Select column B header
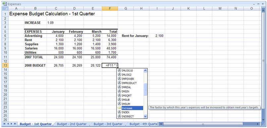This screenshot has height=128, width=267. pos(35,9)
